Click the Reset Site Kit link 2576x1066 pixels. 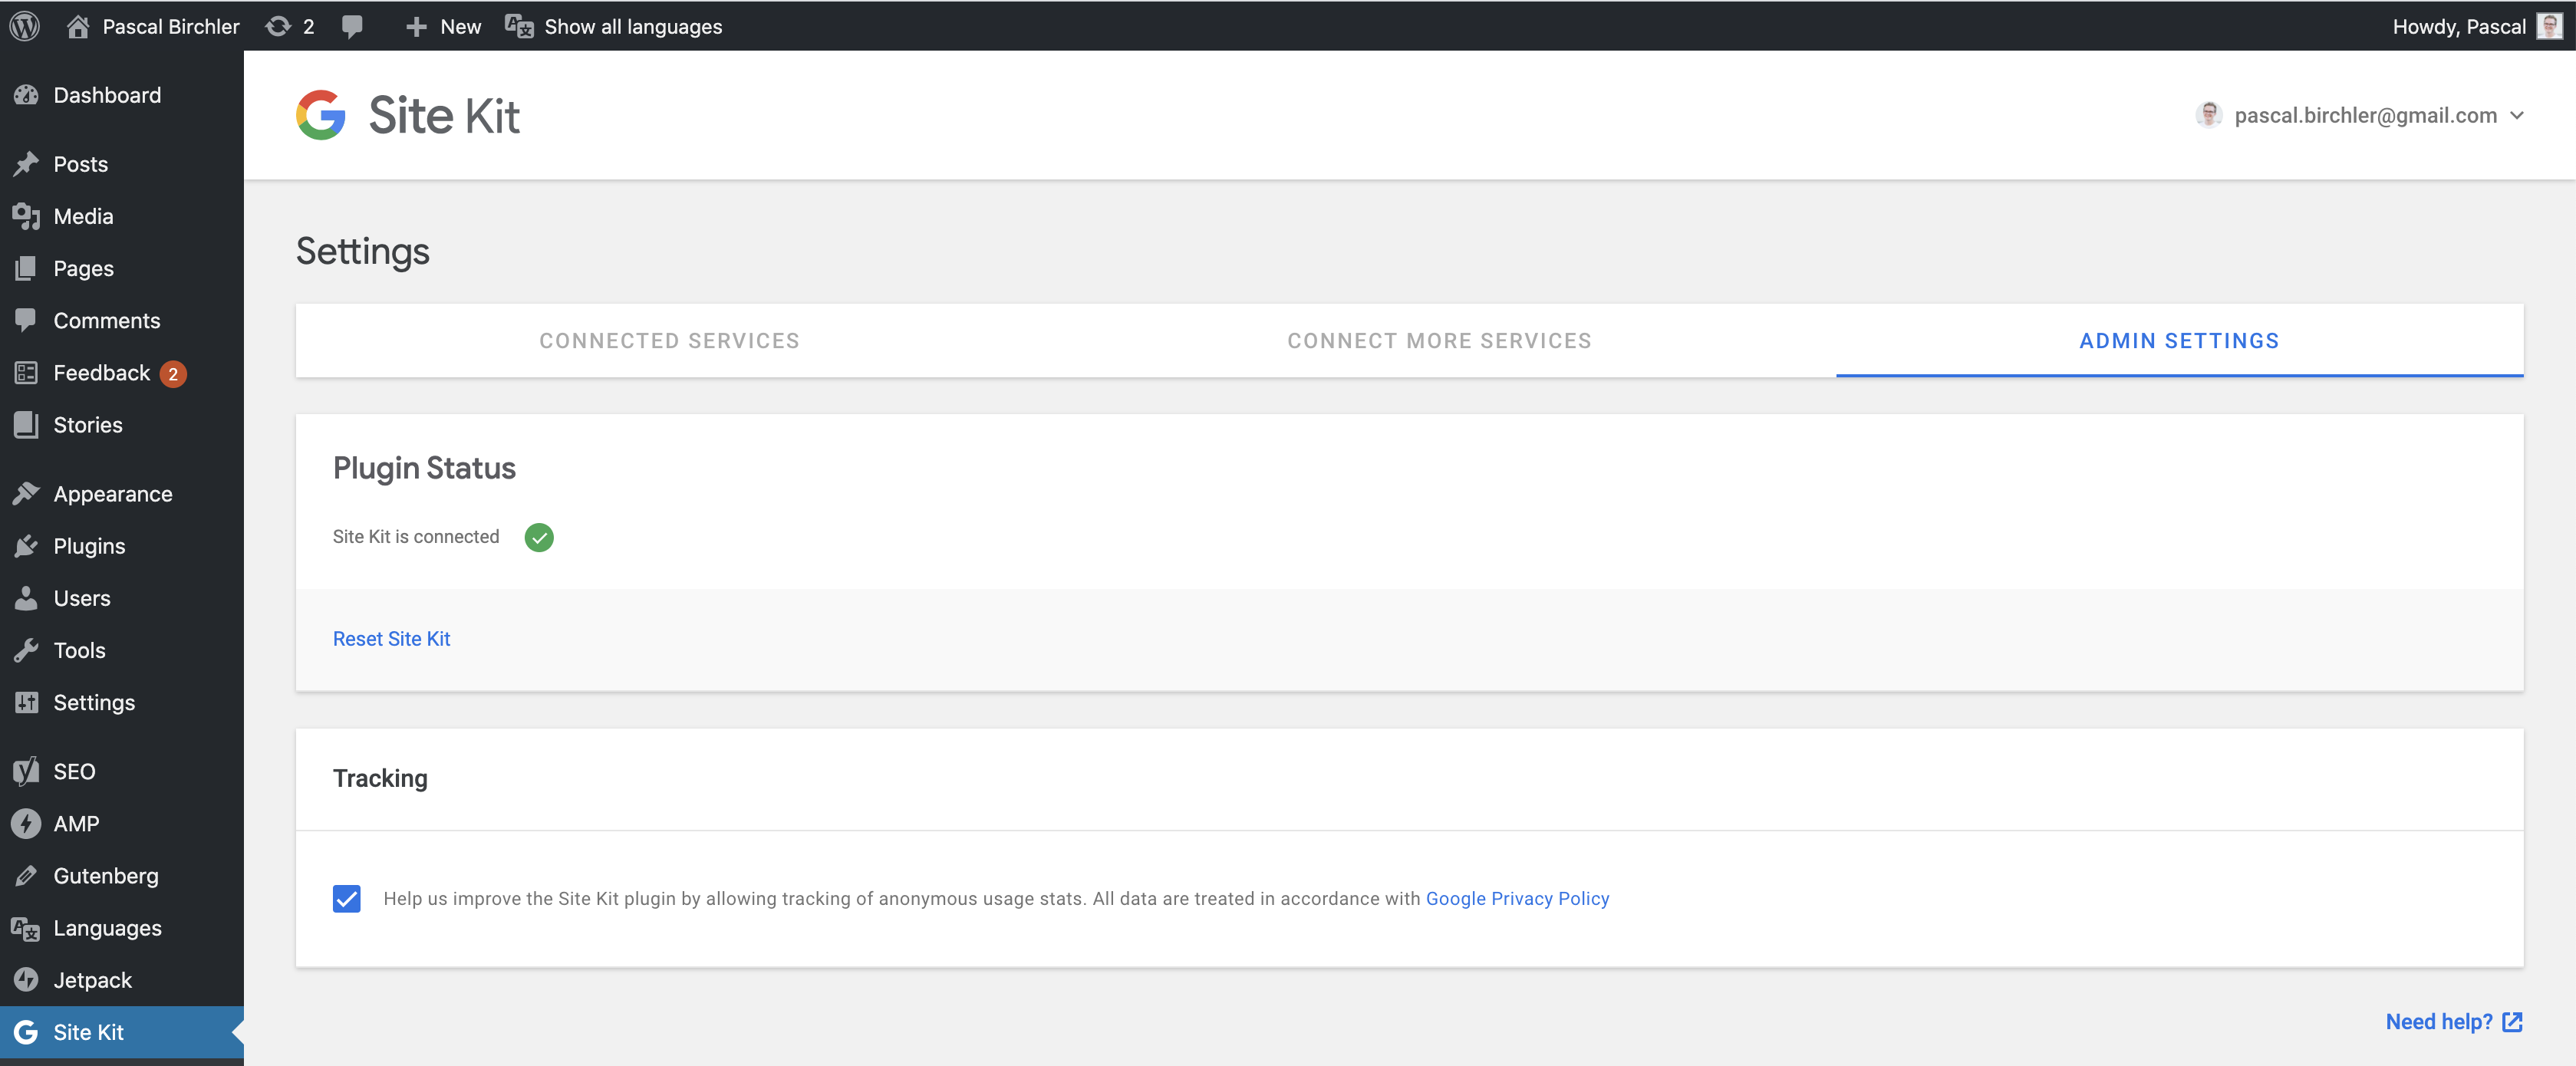[391, 638]
